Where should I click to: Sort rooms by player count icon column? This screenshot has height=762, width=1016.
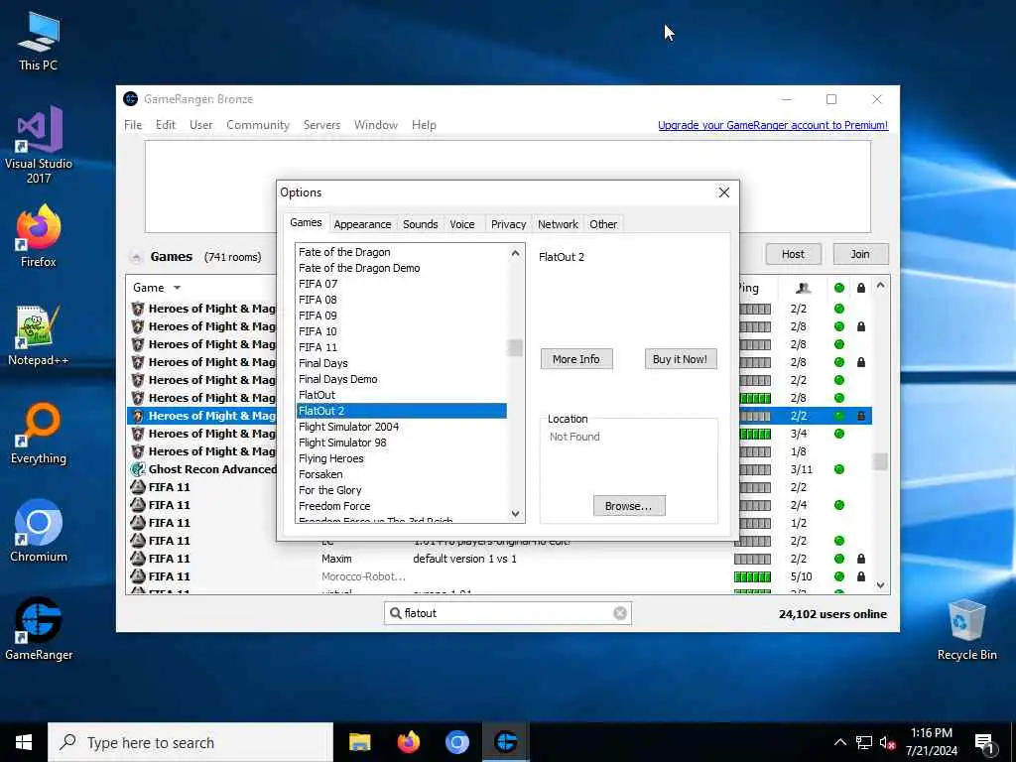pyautogui.click(x=804, y=288)
